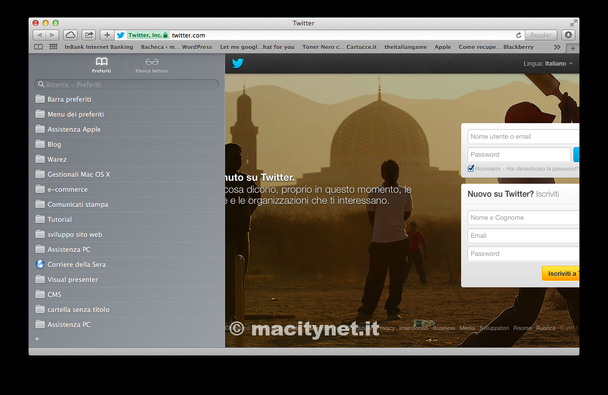Image resolution: width=608 pixels, height=395 pixels.
Task: Toggle bookmarks sidebar via book icon
Action: [39, 47]
